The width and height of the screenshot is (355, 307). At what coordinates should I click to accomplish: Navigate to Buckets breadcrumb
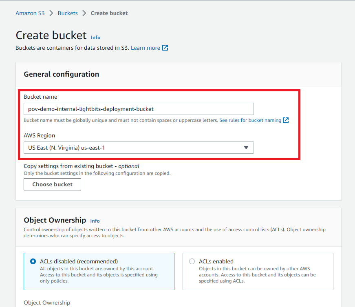(68, 13)
